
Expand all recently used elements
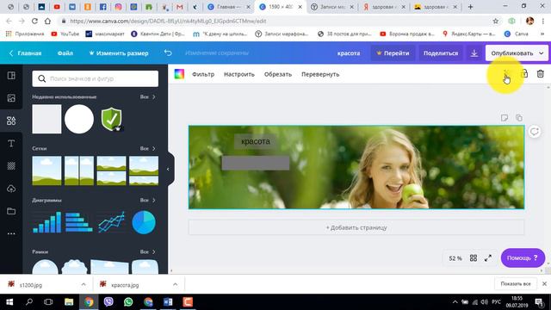(x=147, y=96)
